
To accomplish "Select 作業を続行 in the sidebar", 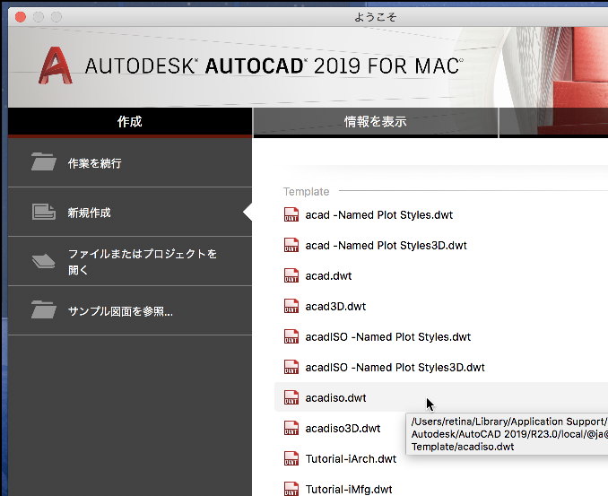I will click(x=130, y=162).
